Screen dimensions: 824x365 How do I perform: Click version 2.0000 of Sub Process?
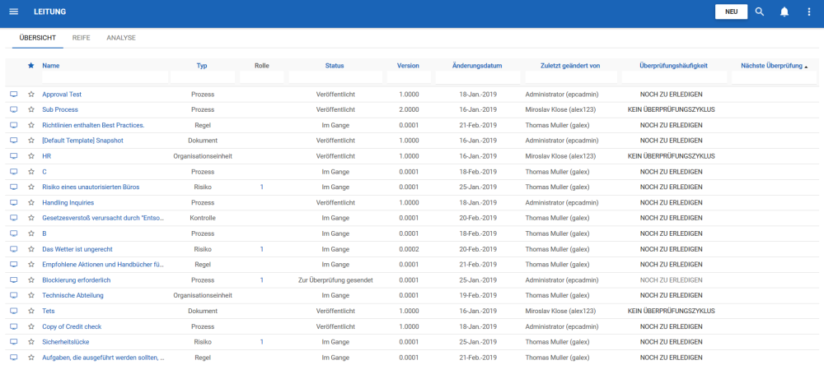coord(409,109)
